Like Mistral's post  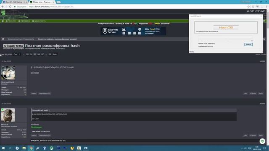click(x=245, y=135)
